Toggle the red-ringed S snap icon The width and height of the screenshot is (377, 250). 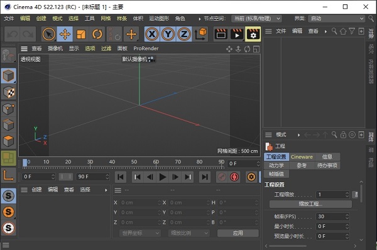tap(9, 227)
